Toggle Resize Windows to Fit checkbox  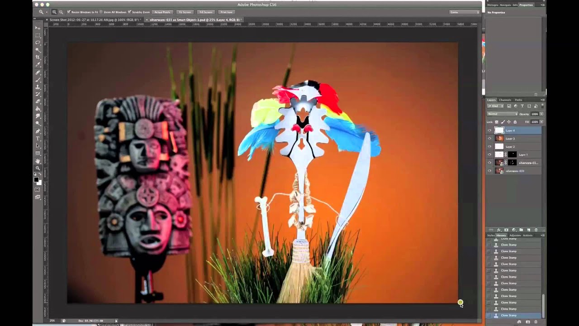pos(69,12)
